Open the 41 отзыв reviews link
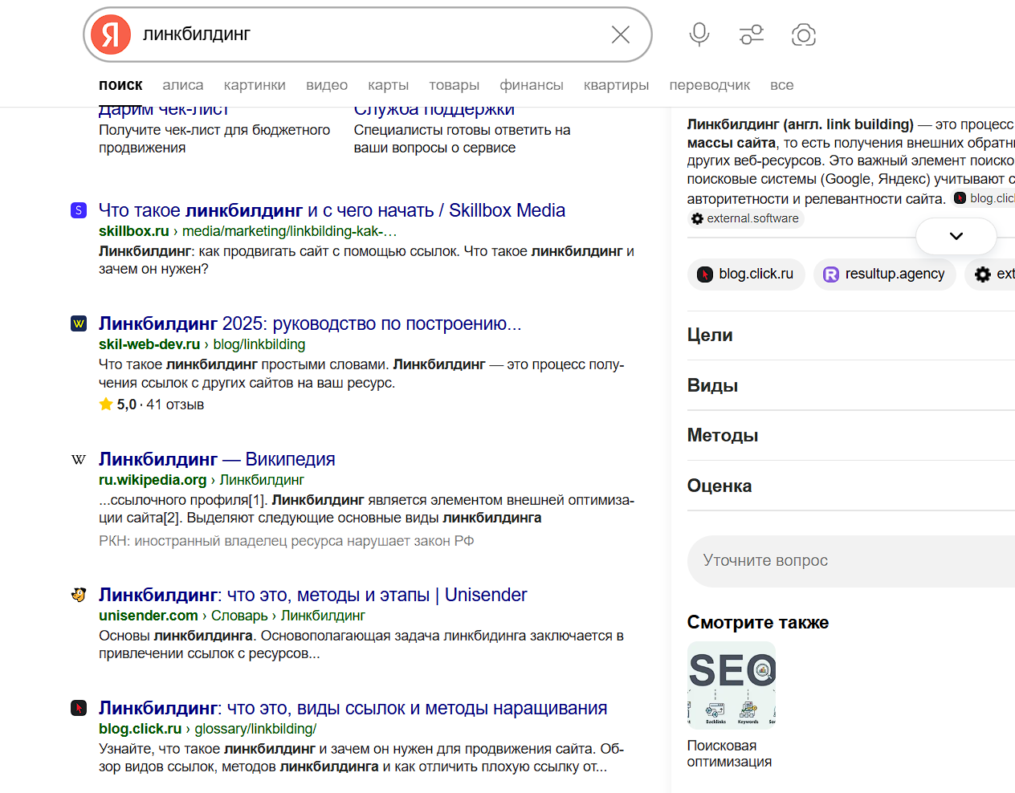 pos(175,405)
